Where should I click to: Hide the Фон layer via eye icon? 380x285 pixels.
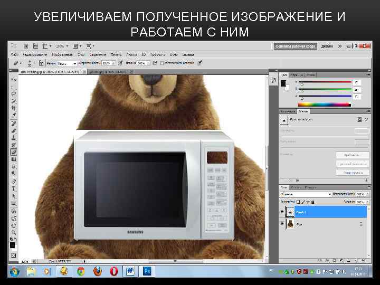tap(282, 224)
